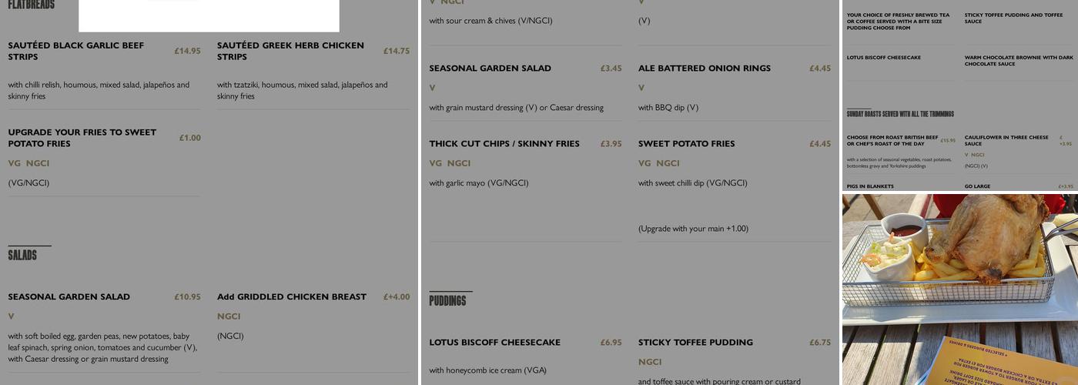
Task: Select the Ale Battered Onion Rings item
Action: 704,69
